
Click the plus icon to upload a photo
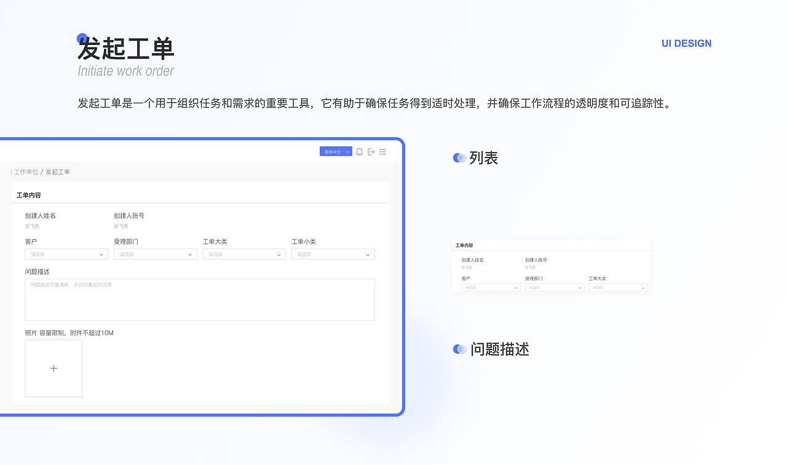pos(53,368)
